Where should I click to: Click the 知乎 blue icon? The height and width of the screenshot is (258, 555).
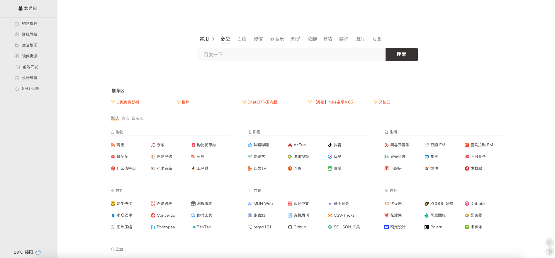(427, 157)
